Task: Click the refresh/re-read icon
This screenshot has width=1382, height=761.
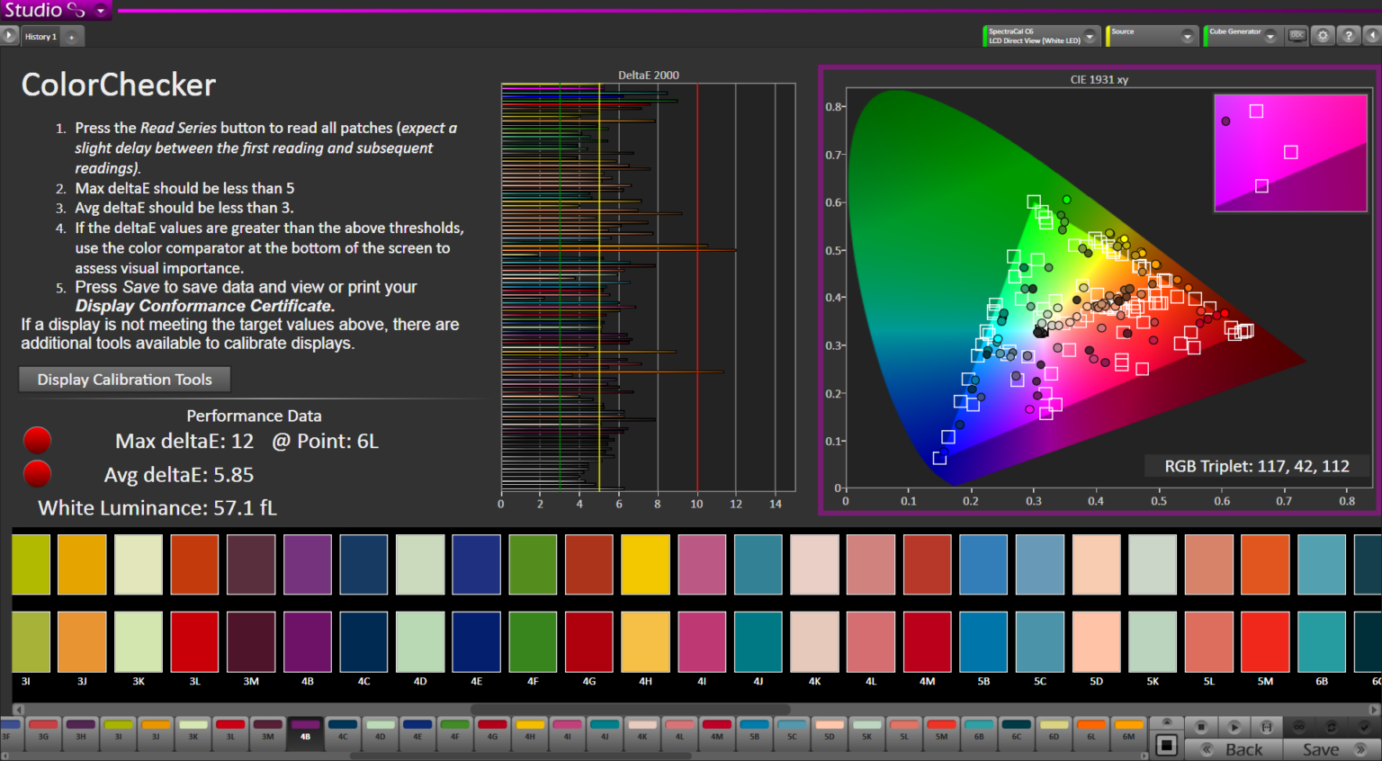Action: 1332,727
